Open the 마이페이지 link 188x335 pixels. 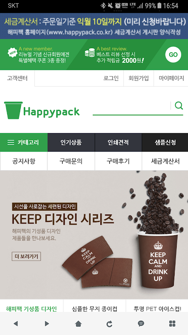point(171,78)
